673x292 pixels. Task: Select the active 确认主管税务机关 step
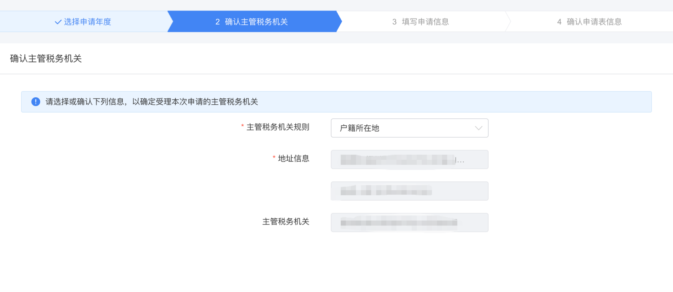[256, 22]
